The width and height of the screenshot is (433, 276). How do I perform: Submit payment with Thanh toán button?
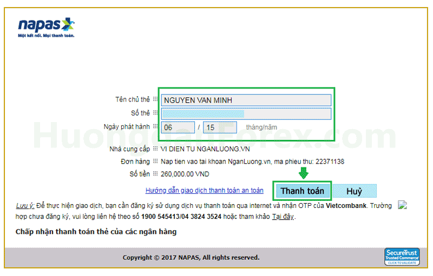[303, 191]
